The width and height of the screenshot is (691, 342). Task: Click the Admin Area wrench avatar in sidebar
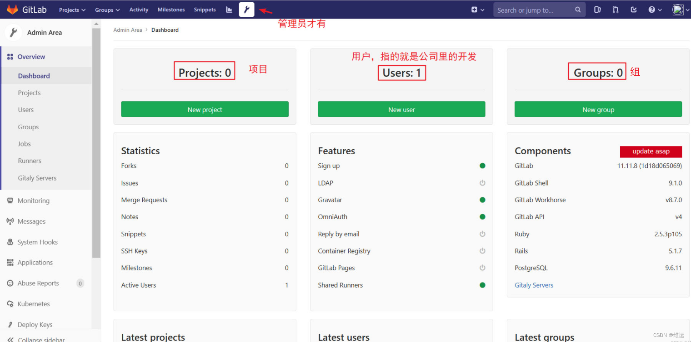tap(14, 33)
